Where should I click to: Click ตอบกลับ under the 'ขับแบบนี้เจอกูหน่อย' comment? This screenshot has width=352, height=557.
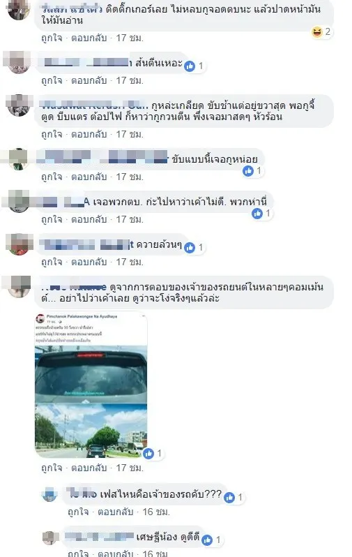(89, 177)
